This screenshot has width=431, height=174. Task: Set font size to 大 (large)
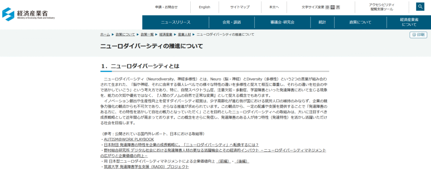point(338,7)
